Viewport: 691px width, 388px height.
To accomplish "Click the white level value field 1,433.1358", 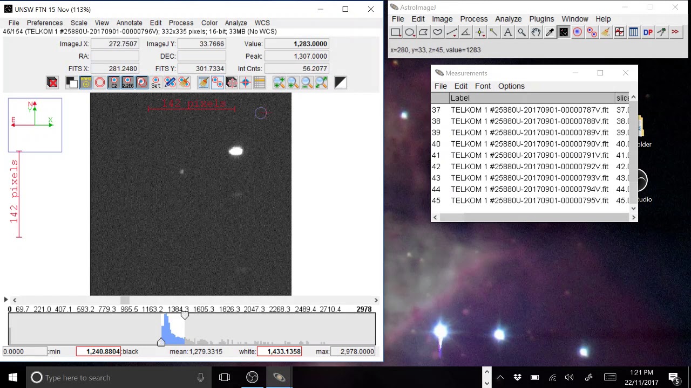I will coord(280,351).
